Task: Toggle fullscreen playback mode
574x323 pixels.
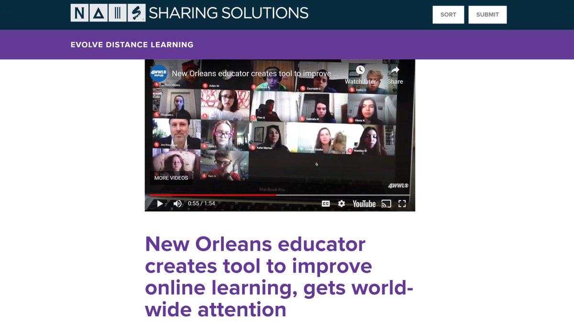Action: coord(402,203)
